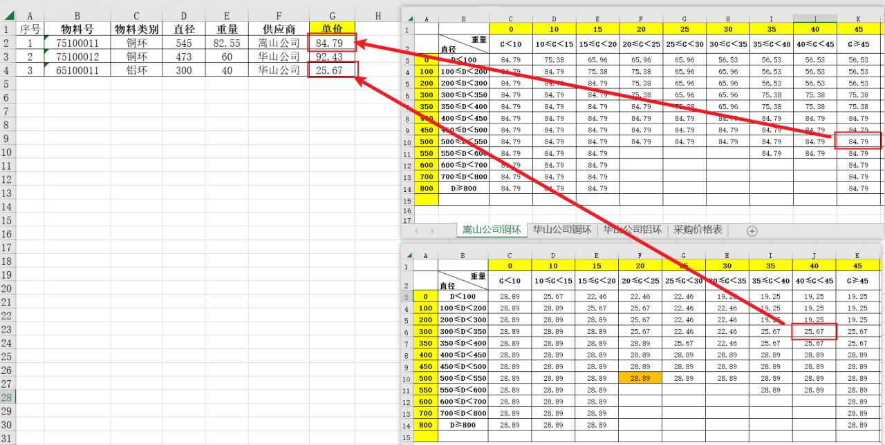Select weight cell 60
885x445 pixels.
(x=226, y=57)
